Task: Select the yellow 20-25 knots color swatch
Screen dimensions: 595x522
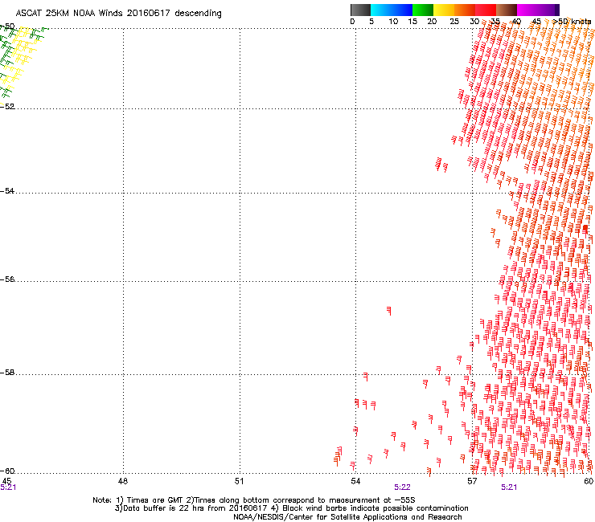Action: click(x=444, y=10)
